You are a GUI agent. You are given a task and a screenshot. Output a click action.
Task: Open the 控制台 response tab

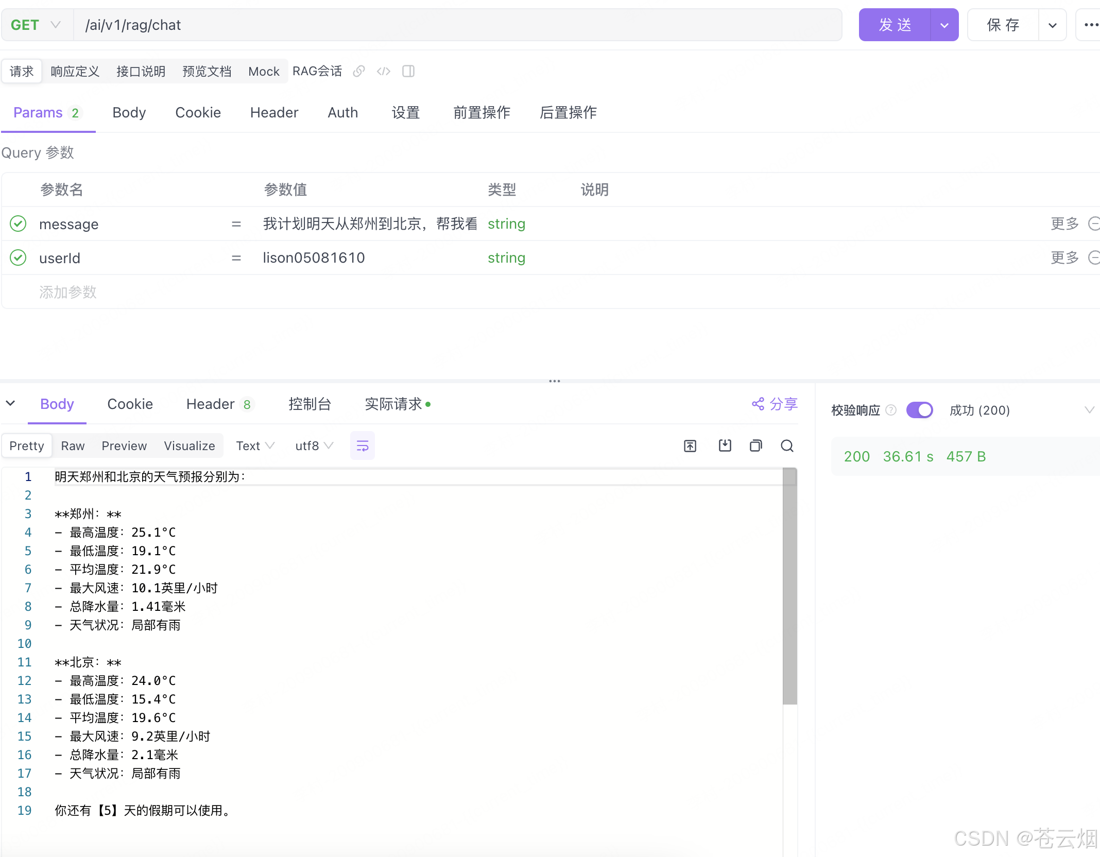pos(310,404)
